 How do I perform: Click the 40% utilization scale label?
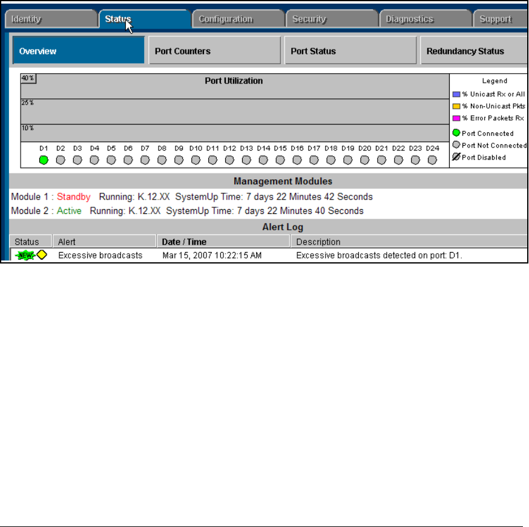pyautogui.click(x=28, y=79)
